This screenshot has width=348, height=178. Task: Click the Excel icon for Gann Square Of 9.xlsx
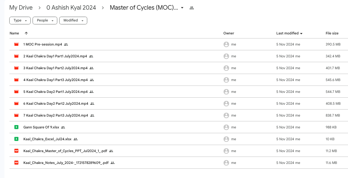(16, 127)
